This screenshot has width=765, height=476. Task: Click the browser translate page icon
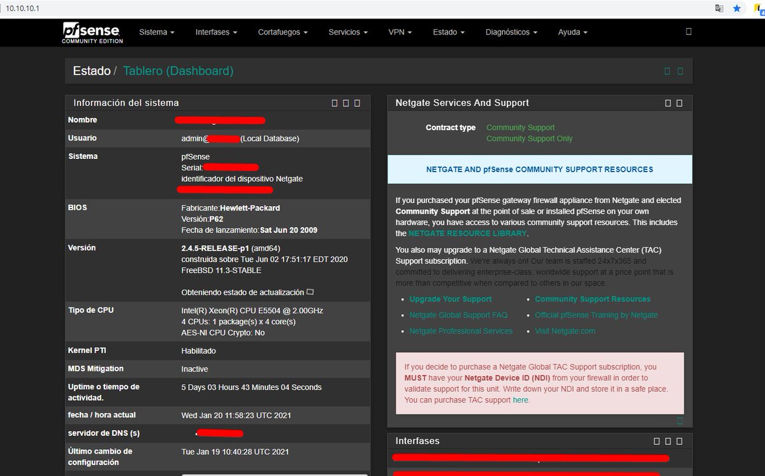[x=719, y=8]
